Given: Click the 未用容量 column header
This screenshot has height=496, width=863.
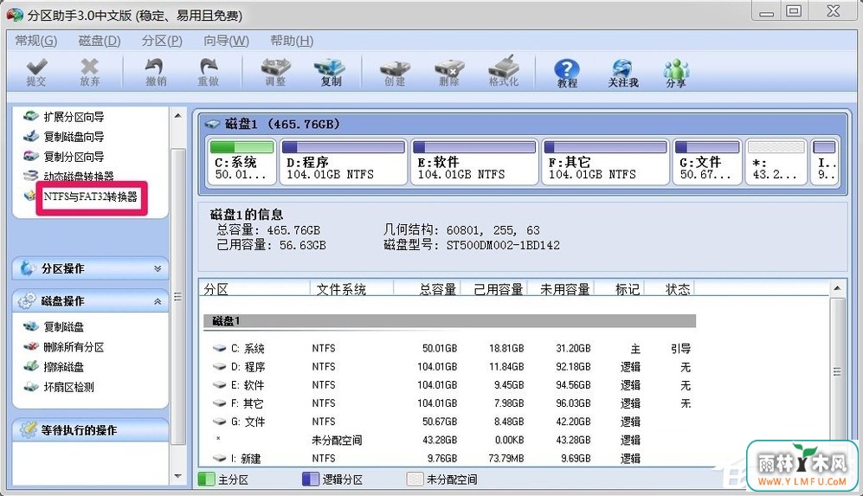Looking at the screenshot, I should (x=561, y=289).
